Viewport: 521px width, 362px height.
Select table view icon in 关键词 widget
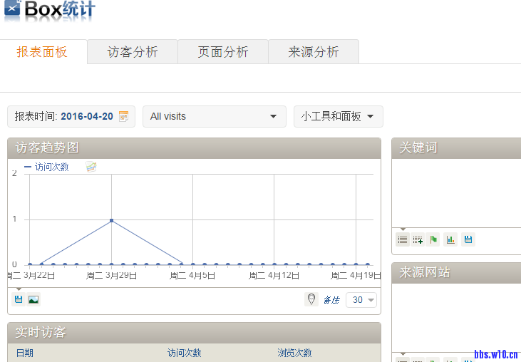pos(403,239)
